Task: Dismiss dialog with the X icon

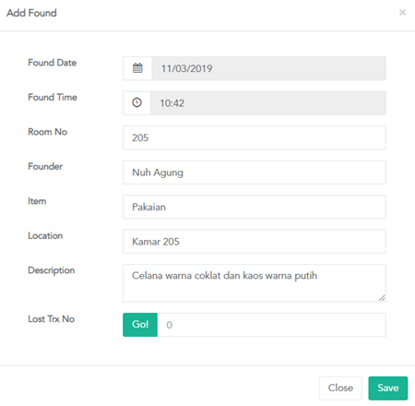Action: [402, 13]
